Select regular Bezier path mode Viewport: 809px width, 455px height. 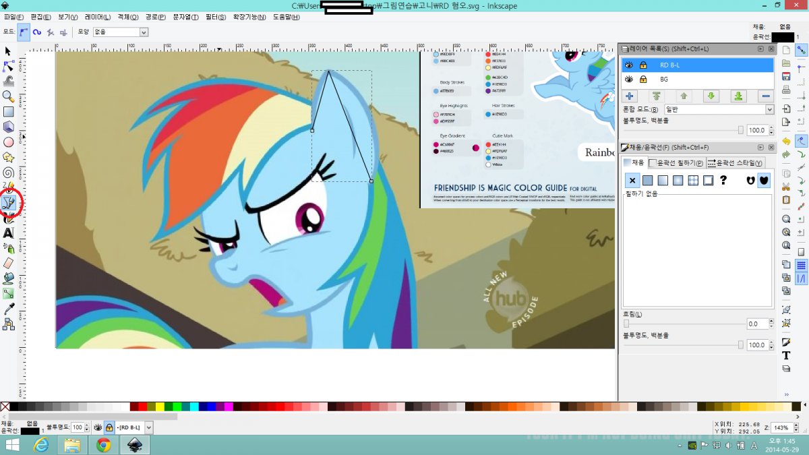24,32
